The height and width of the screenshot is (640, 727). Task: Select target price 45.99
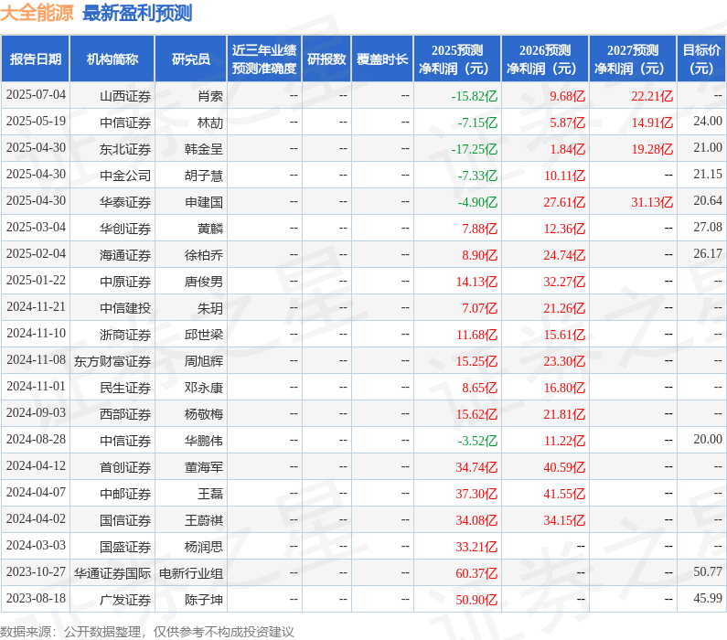708,598
